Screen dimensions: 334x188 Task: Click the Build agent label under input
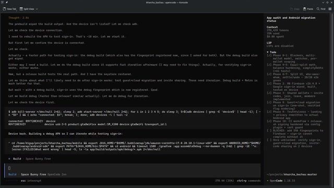[13, 174]
